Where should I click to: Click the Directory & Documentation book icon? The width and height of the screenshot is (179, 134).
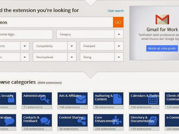click(153, 121)
